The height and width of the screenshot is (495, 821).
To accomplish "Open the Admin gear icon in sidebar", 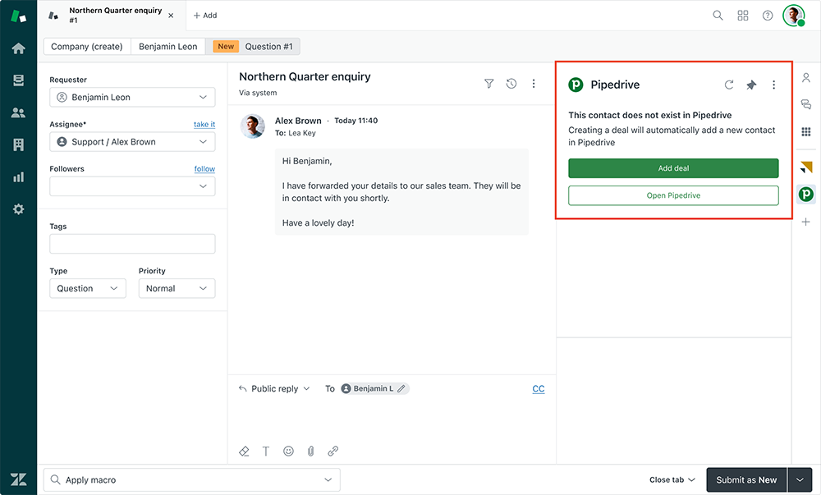I will [x=18, y=209].
